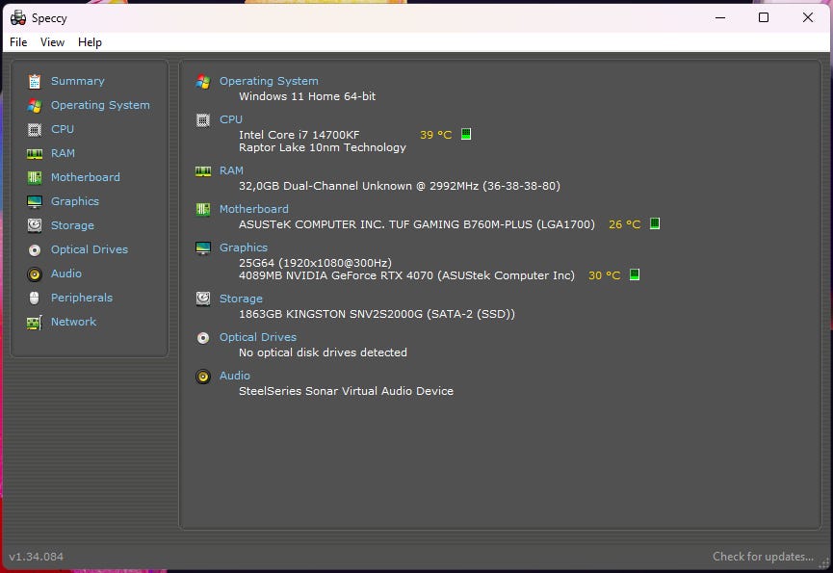Select Network in the sidebar
The width and height of the screenshot is (833, 573).
tap(73, 322)
